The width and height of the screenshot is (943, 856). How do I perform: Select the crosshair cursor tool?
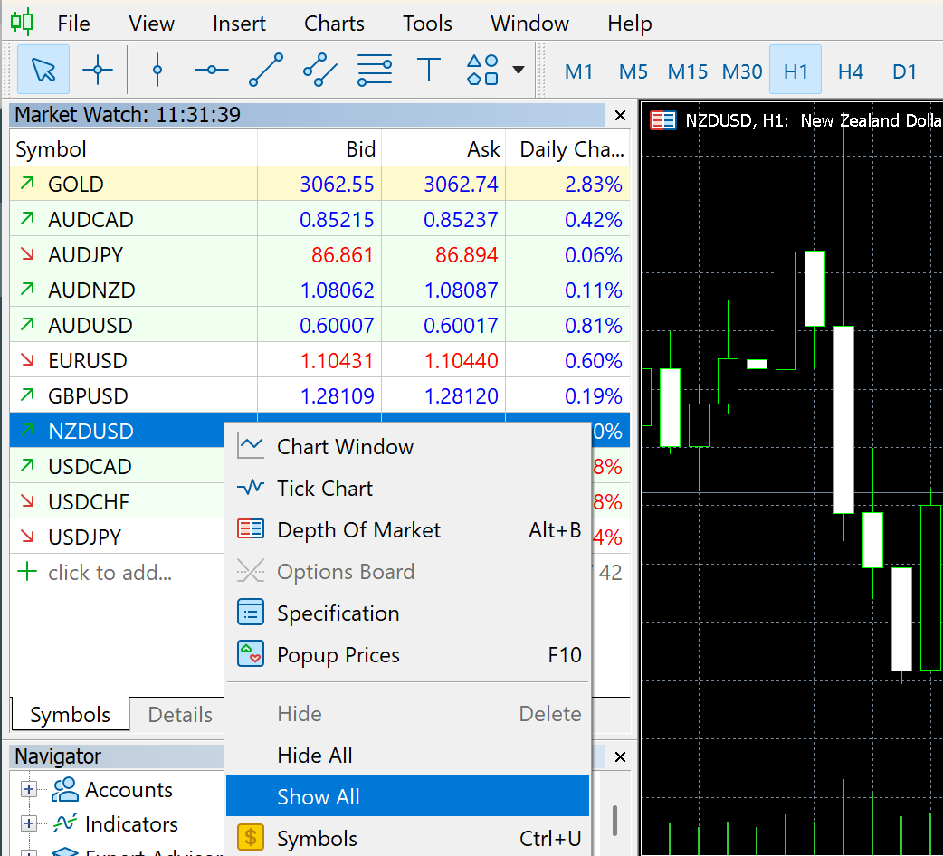[98, 70]
